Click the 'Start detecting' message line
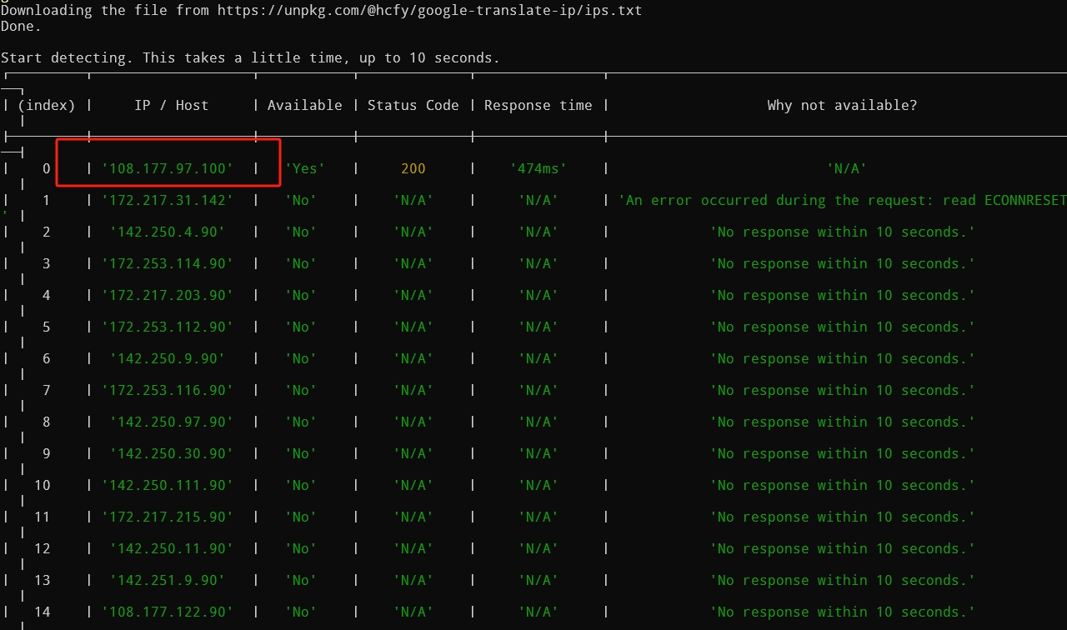Viewport: 1067px width, 630px height. 250,57
